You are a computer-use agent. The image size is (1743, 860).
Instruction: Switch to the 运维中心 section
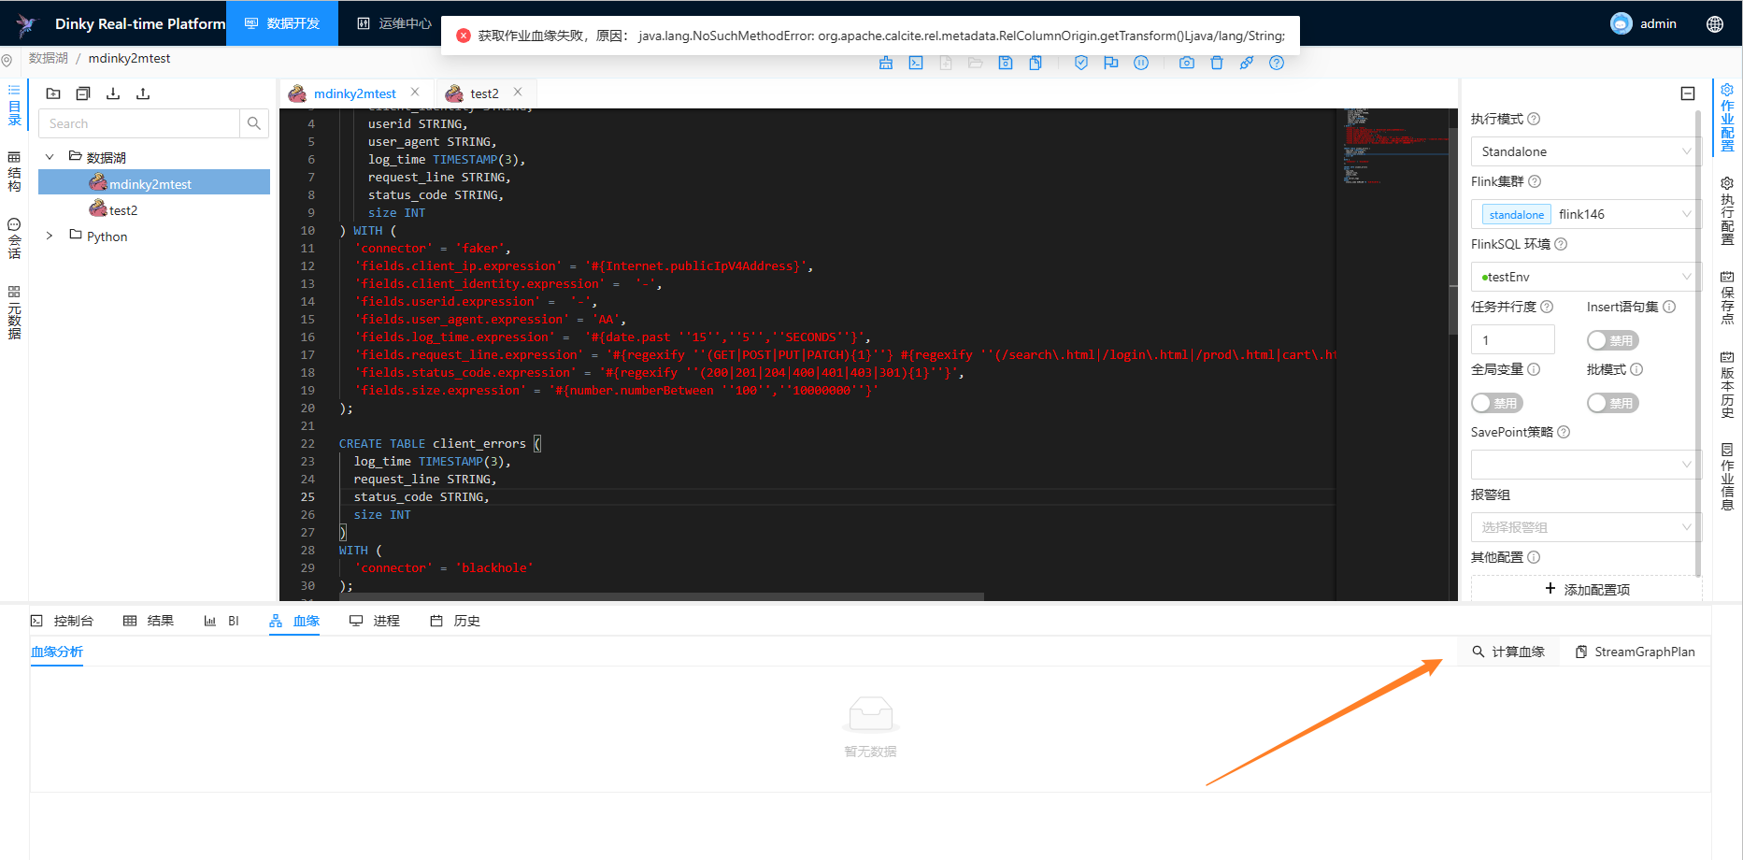tap(391, 22)
